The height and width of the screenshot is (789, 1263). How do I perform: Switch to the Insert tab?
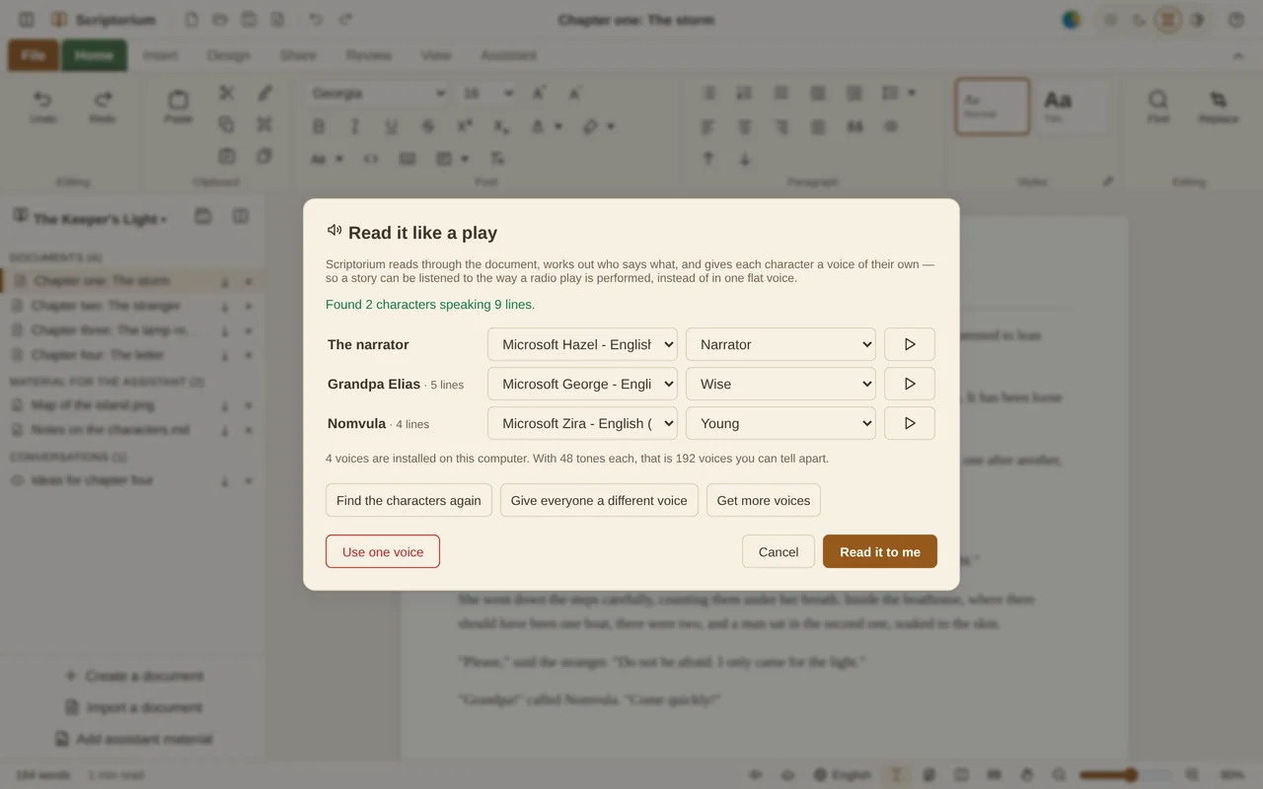(161, 55)
